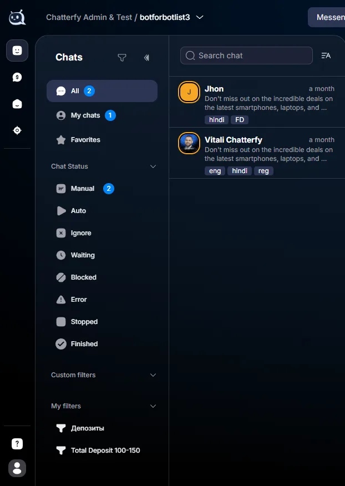Image resolution: width=345 pixels, height=486 pixels.
Task: Click the Messenger button at top right
Action: click(326, 17)
